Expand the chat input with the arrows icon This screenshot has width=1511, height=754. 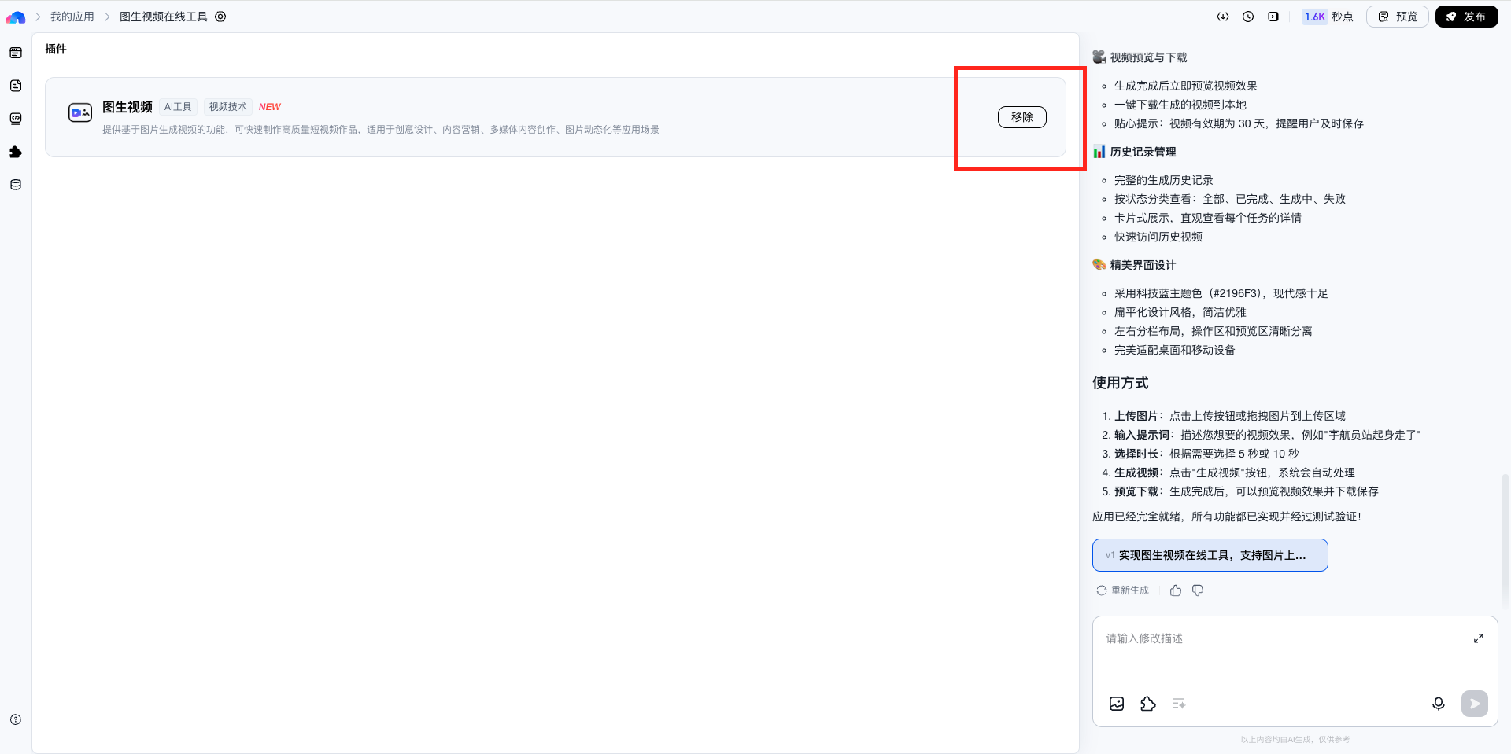[1479, 638]
